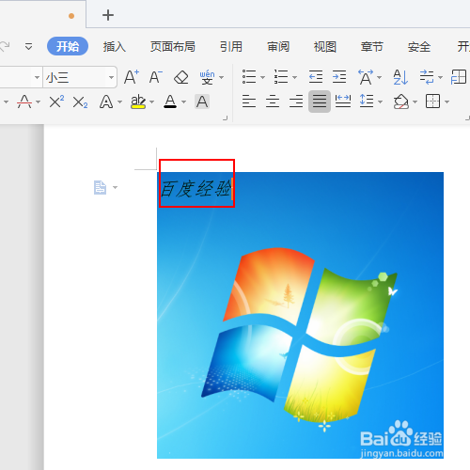The width and height of the screenshot is (470, 470).
Task: Decrease font size with A- icon
Action: (x=156, y=77)
